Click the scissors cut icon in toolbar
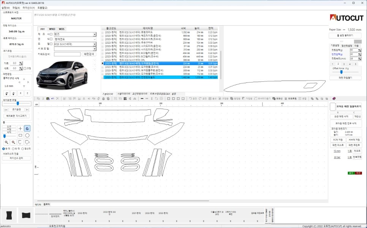 coord(43,98)
